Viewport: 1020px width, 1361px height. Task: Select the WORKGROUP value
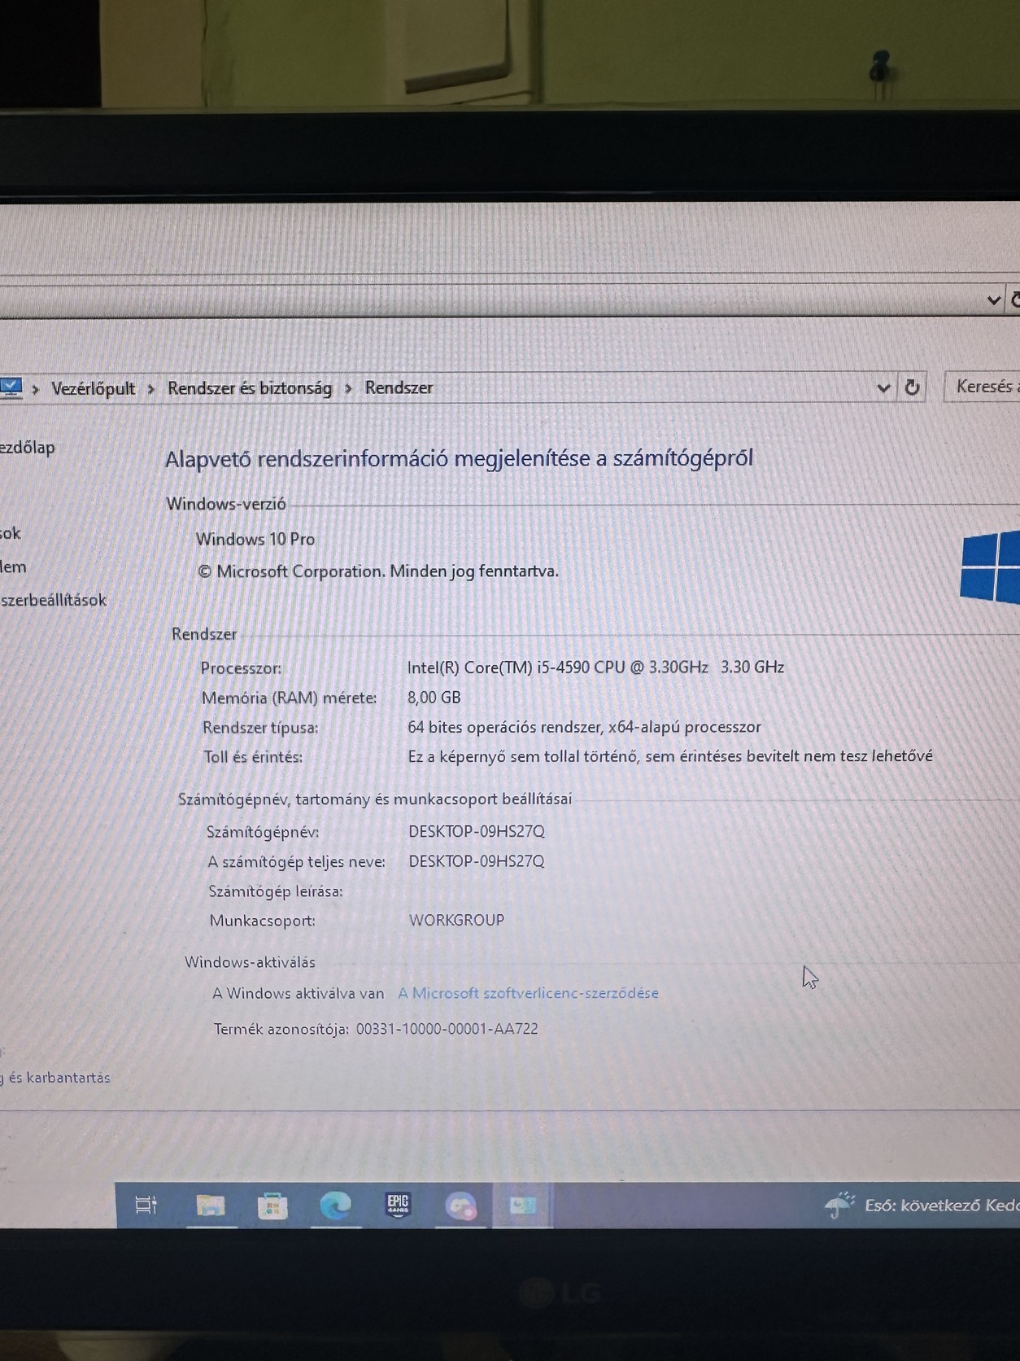(456, 920)
